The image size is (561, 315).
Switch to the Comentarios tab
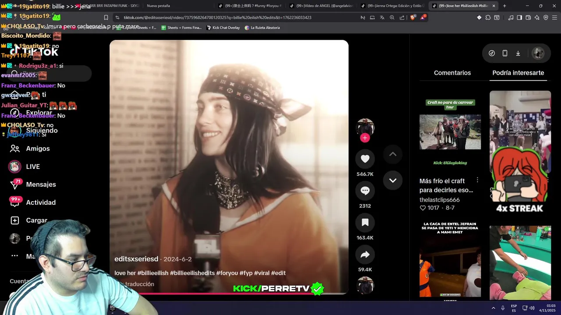(452, 73)
